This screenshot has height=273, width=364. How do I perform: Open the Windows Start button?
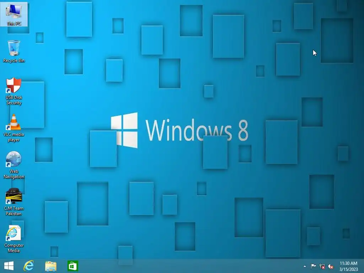click(x=9, y=266)
